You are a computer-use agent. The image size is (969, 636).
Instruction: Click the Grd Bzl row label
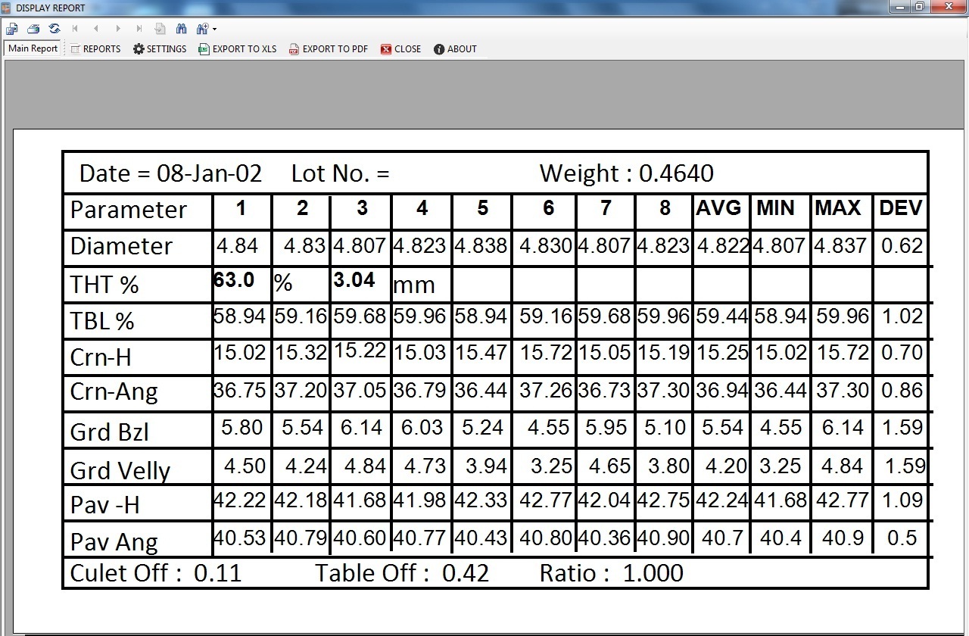point(109,432)
